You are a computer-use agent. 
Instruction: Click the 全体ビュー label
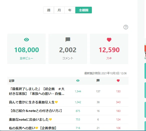(26, 58)
